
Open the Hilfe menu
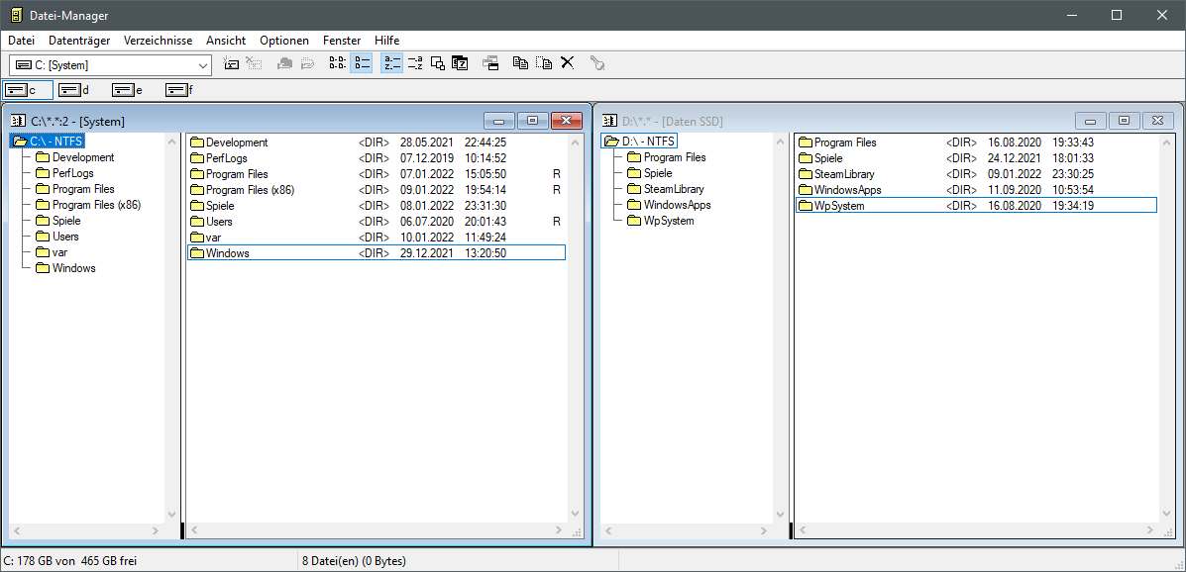coord(386,41)
